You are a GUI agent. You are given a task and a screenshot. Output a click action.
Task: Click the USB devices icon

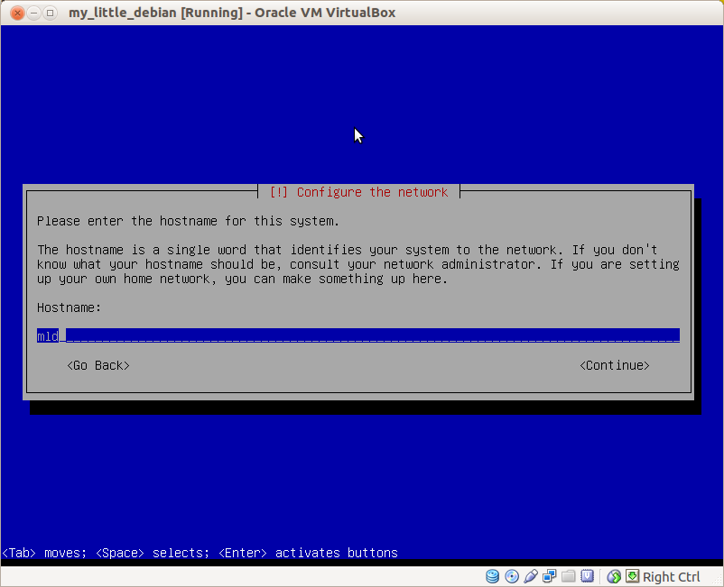click(x=531, y=576)
